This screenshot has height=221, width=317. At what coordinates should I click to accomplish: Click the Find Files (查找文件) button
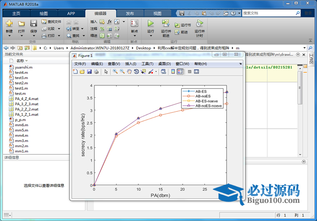tap(51, 22)
